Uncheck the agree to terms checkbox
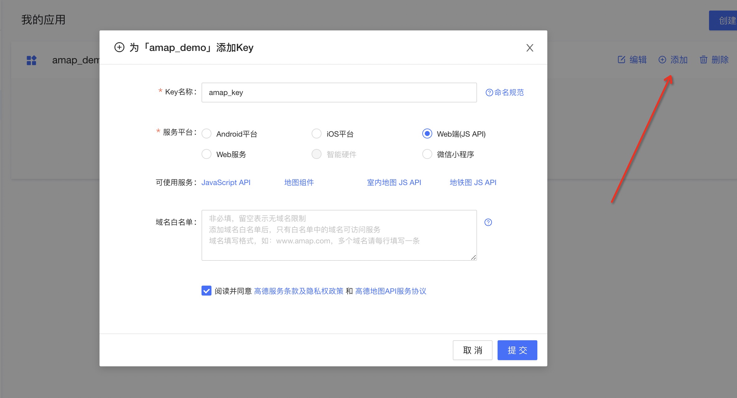Viewport: 737px width, 398px height. pos(206,291)
